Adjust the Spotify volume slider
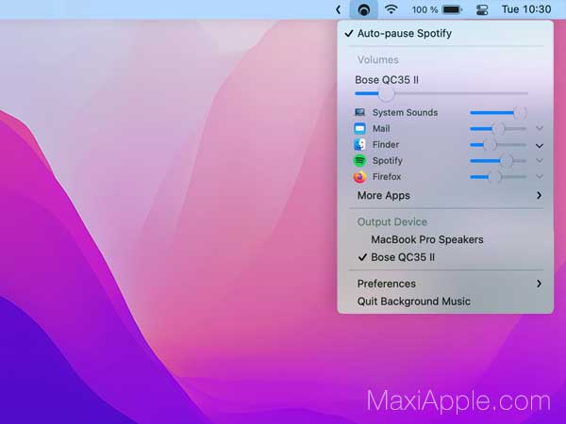The height and width of the screenshot is (424, 566). coord(498,161)
